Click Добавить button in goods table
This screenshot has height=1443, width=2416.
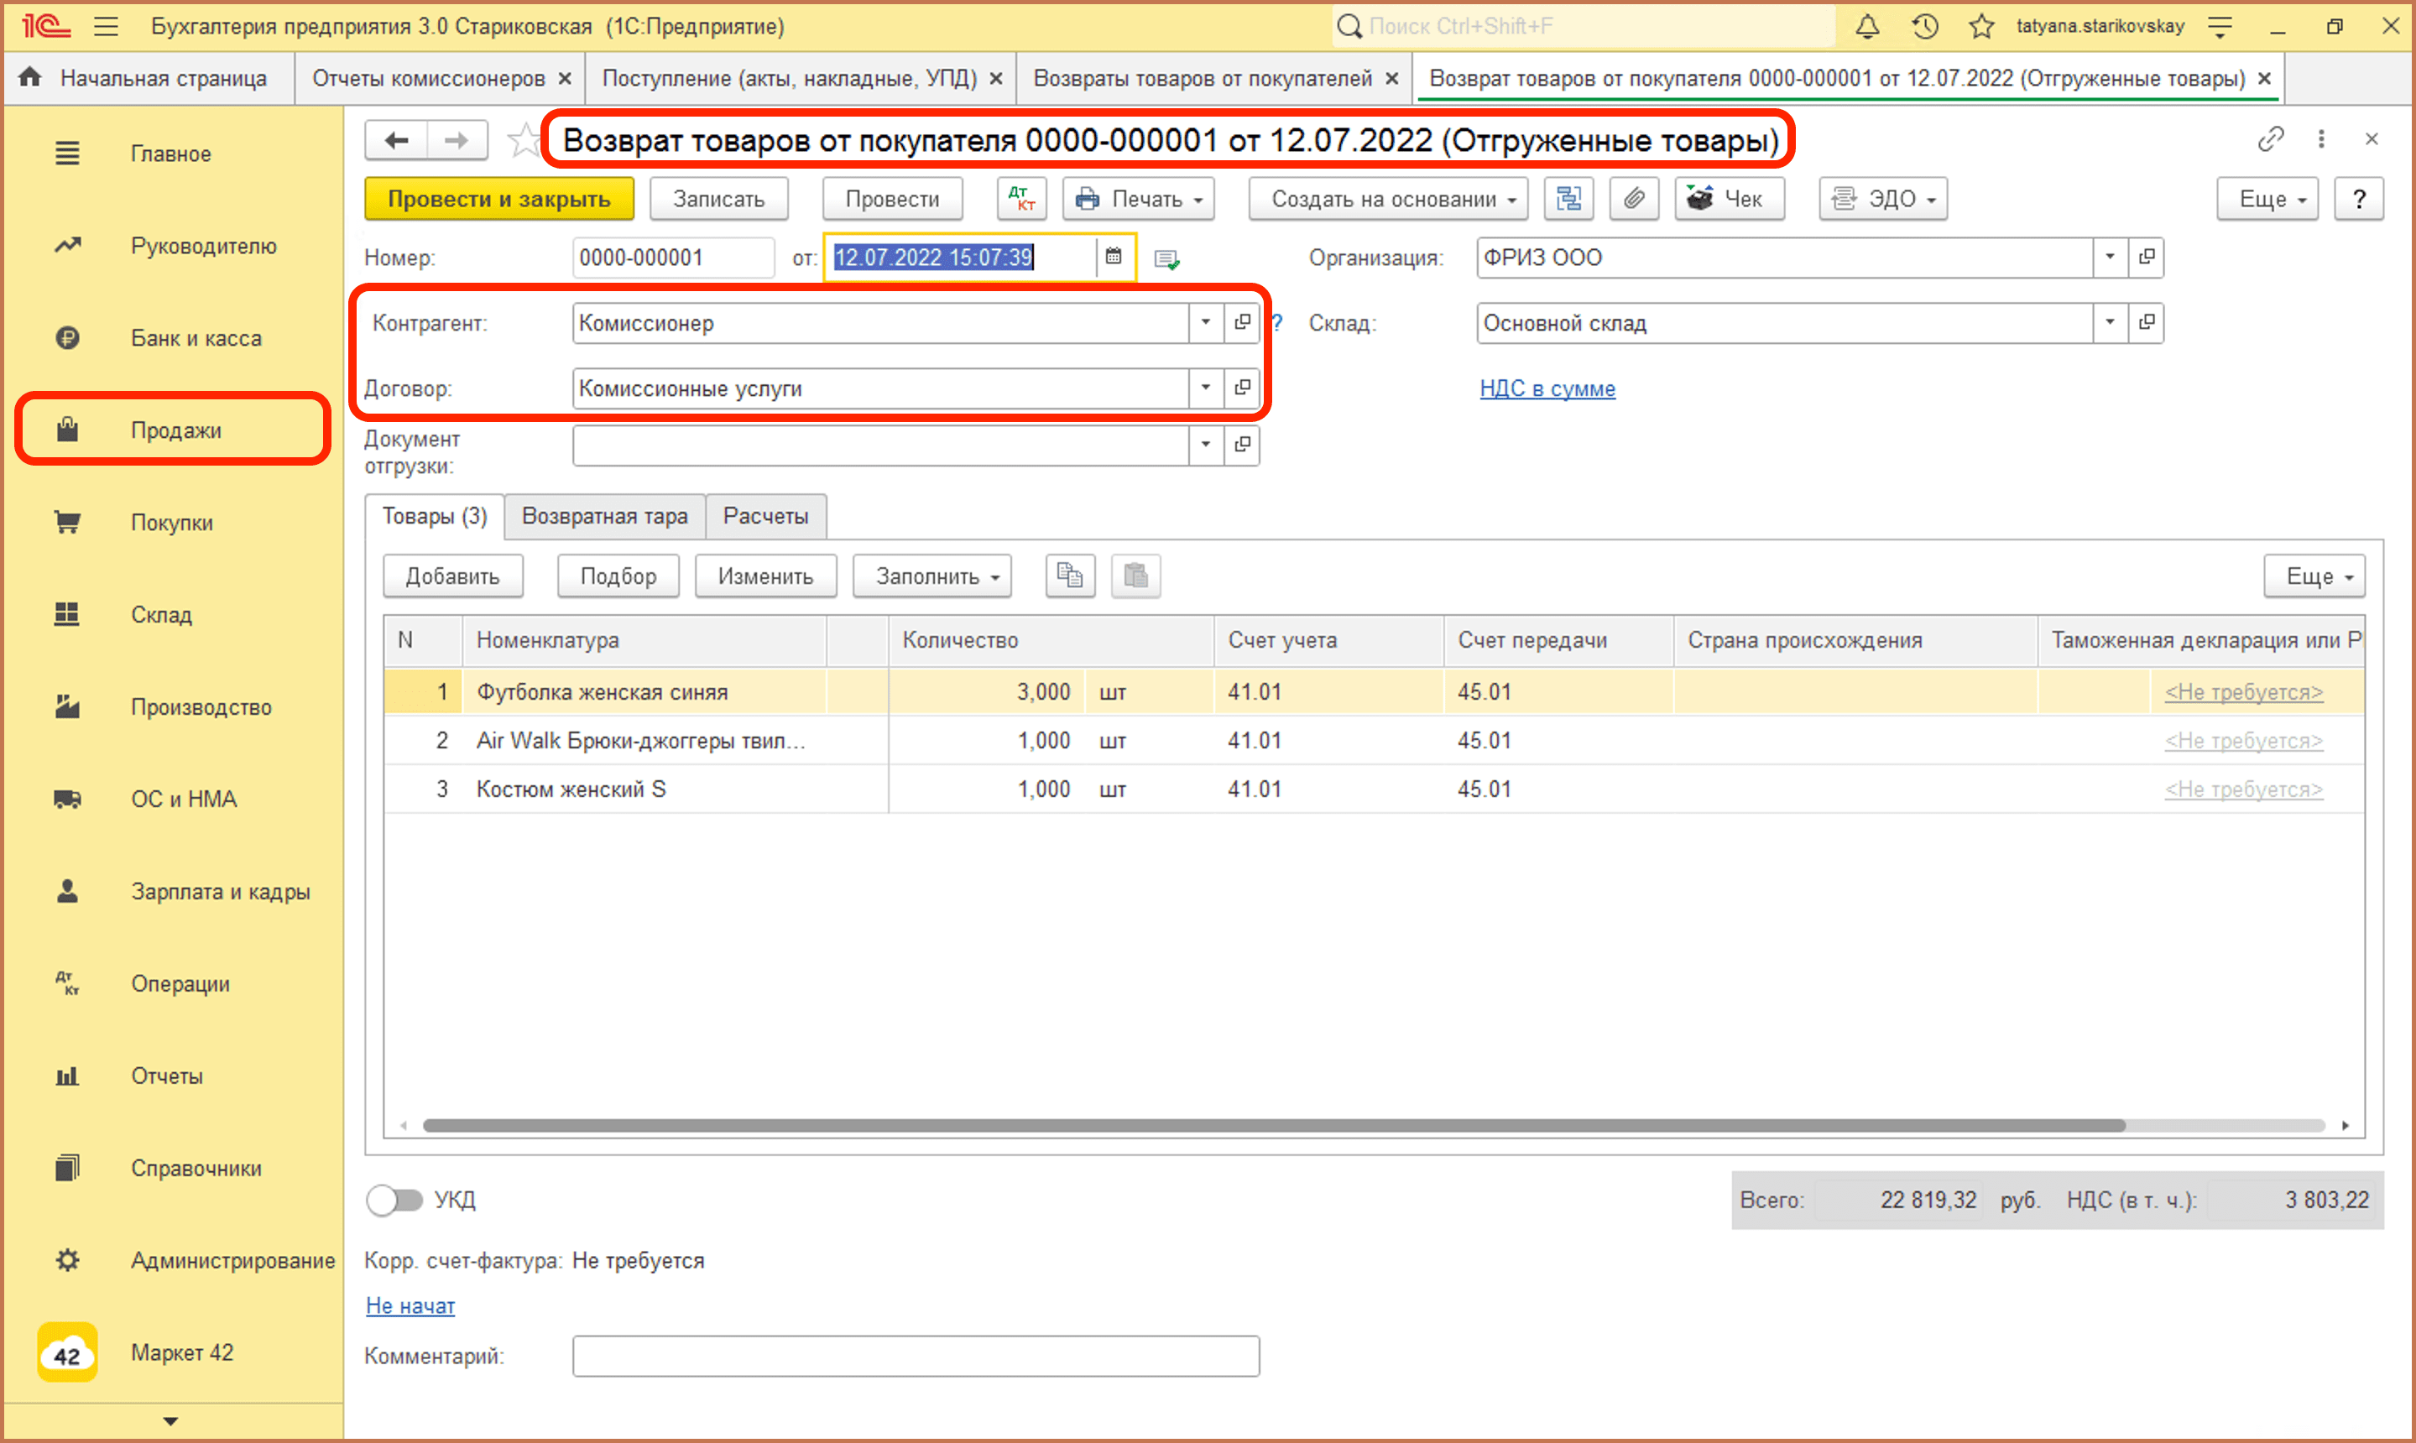[x=452, y=576]
